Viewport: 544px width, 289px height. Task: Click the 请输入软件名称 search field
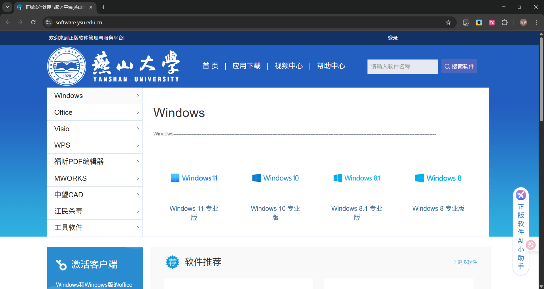click(x=403, y=66)
